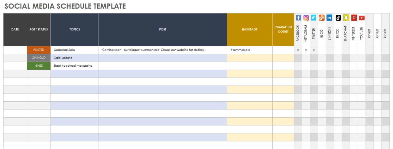Select the Twitter bird icon

coord(313,18)
